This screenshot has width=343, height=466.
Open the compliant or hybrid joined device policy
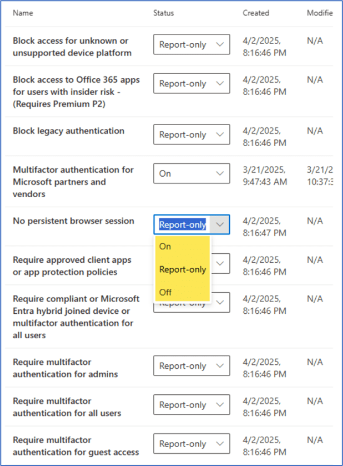click(75, 317)
